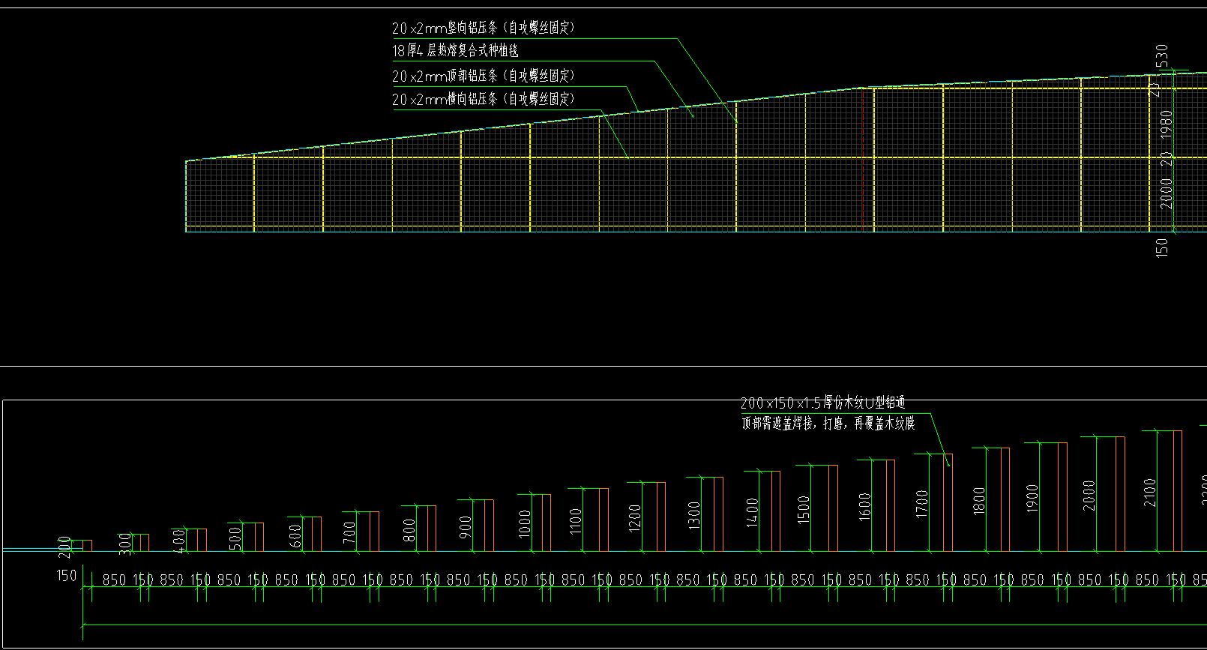Select the 1000 height dimension text
This screenshot has width=1207, height=650.
tap(524, 524)
